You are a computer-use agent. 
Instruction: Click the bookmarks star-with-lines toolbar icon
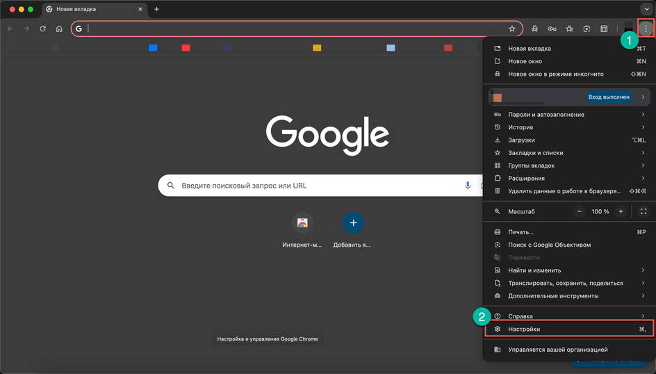tap(569, 29)
